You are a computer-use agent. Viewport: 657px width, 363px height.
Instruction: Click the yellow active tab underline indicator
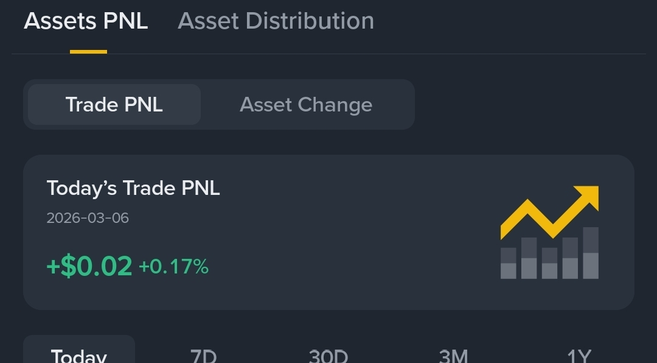click(88, 52)
